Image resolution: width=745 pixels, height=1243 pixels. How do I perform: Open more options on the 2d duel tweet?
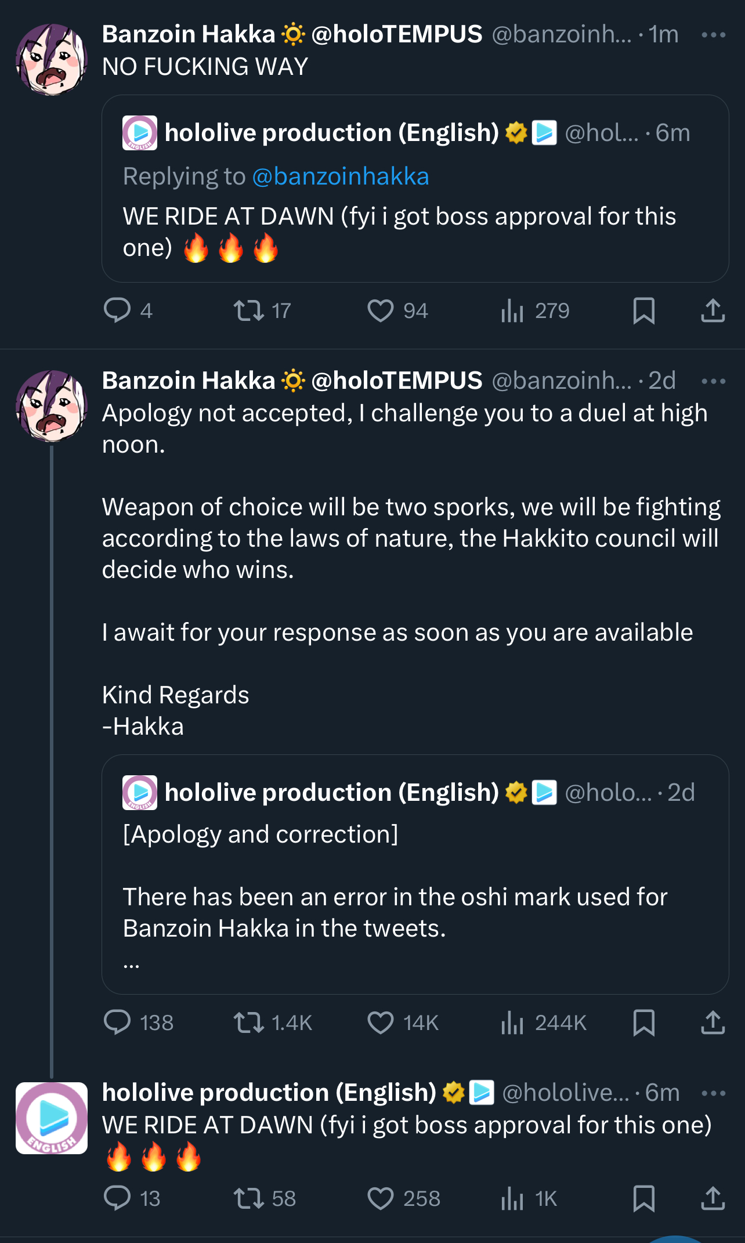[x=713, y=381]
